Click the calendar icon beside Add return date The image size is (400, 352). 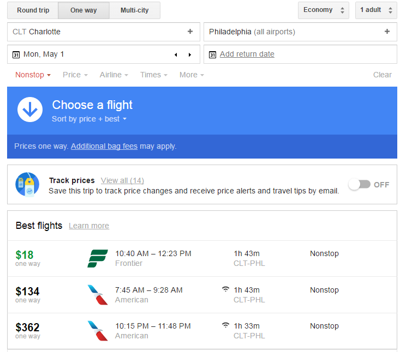pyautogui.click(x=212, y=54)
